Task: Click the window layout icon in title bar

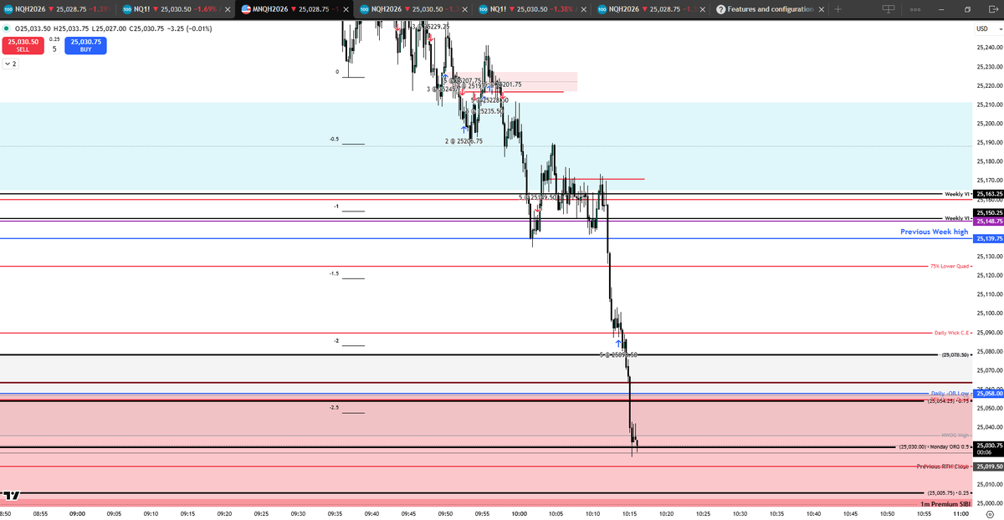Action: (888, 9)
